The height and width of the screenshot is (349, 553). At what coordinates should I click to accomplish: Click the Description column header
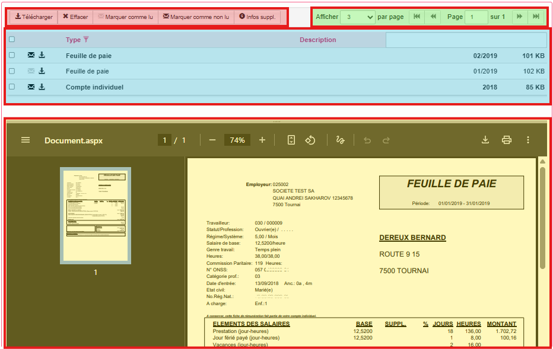(x=317, y=40)
